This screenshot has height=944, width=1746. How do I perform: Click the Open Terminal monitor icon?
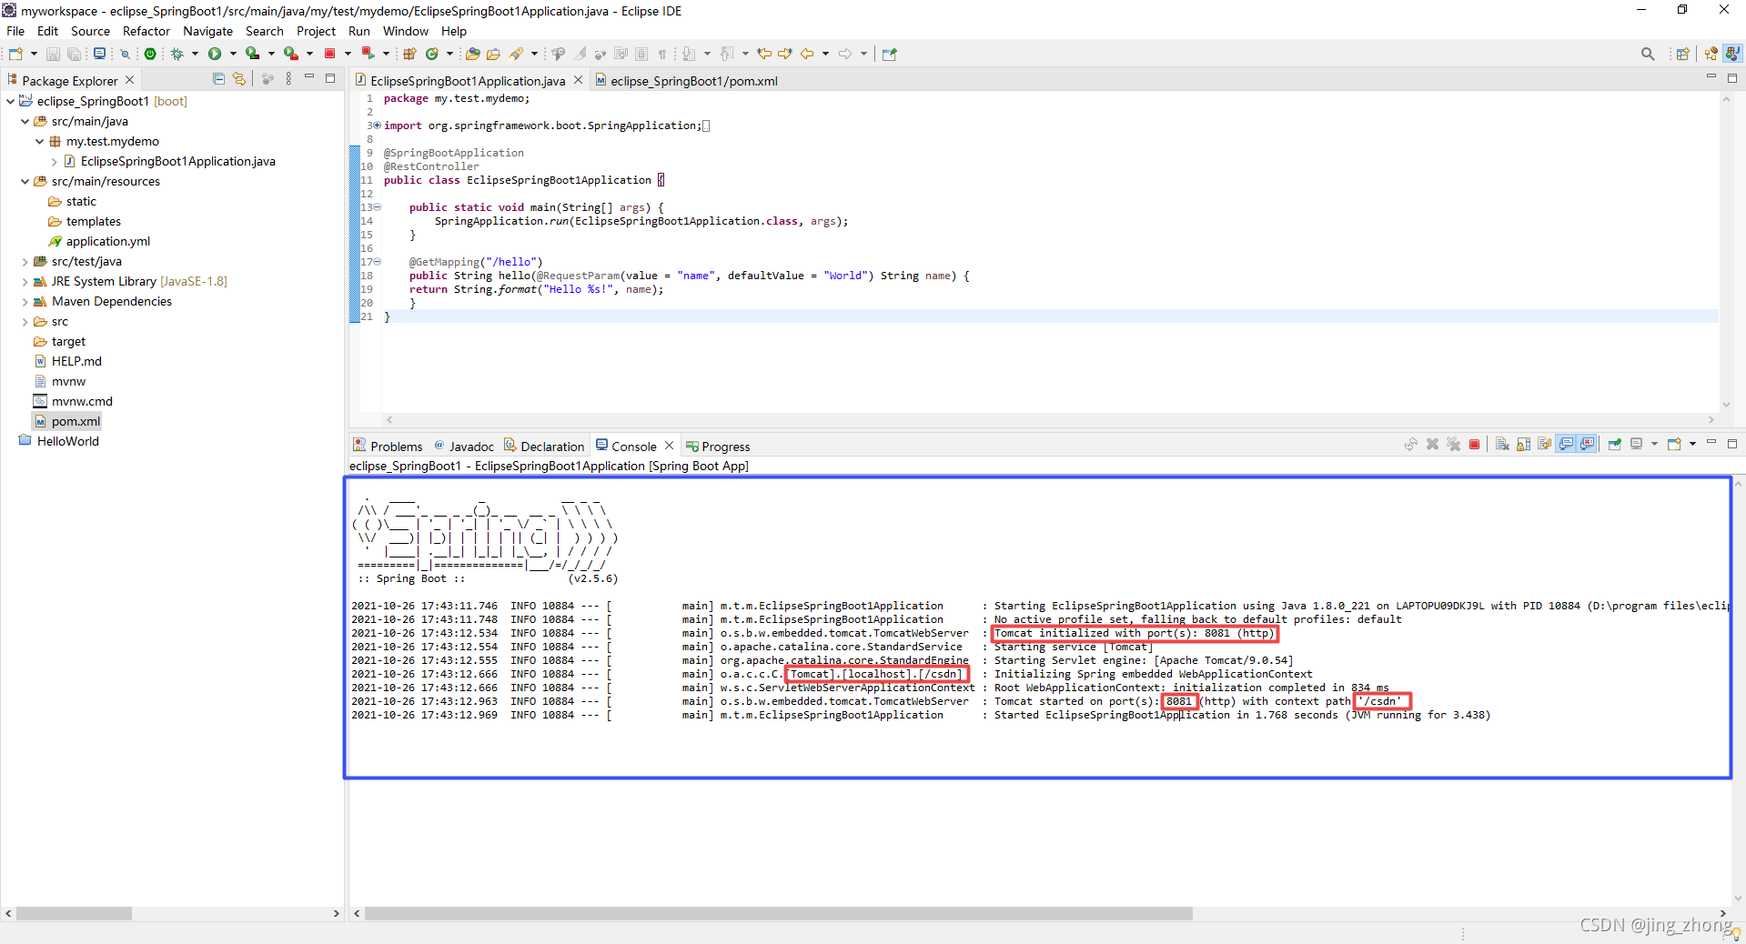pos(100,54)
